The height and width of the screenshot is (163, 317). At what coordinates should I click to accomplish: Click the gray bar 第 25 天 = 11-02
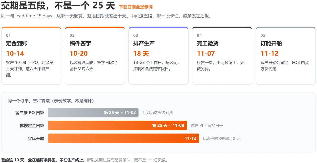tap(93, 113)
